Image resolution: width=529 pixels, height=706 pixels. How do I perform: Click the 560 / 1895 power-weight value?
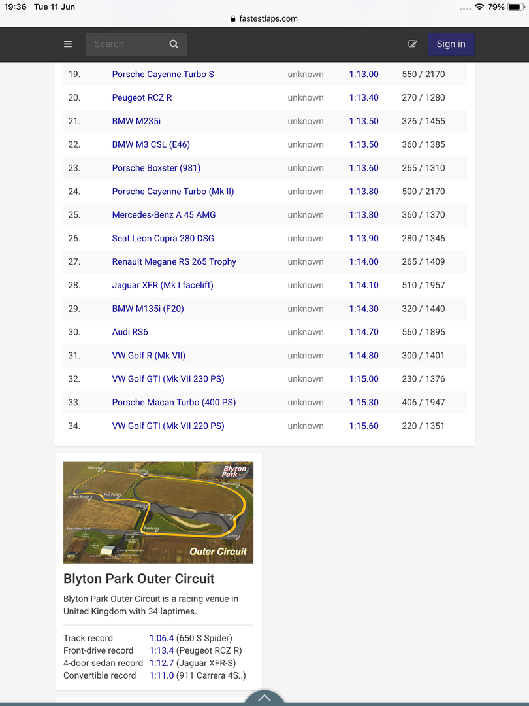pos(423,332)
